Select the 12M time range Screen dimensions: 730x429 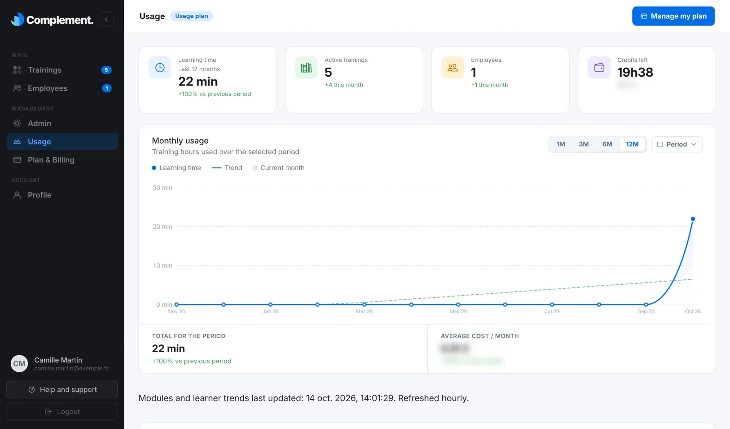coord(632,145)
